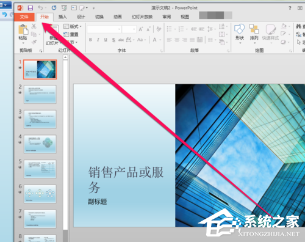Switch to the 切换 Transitions tab
This screenshot has height=242, width=305.
99,17
